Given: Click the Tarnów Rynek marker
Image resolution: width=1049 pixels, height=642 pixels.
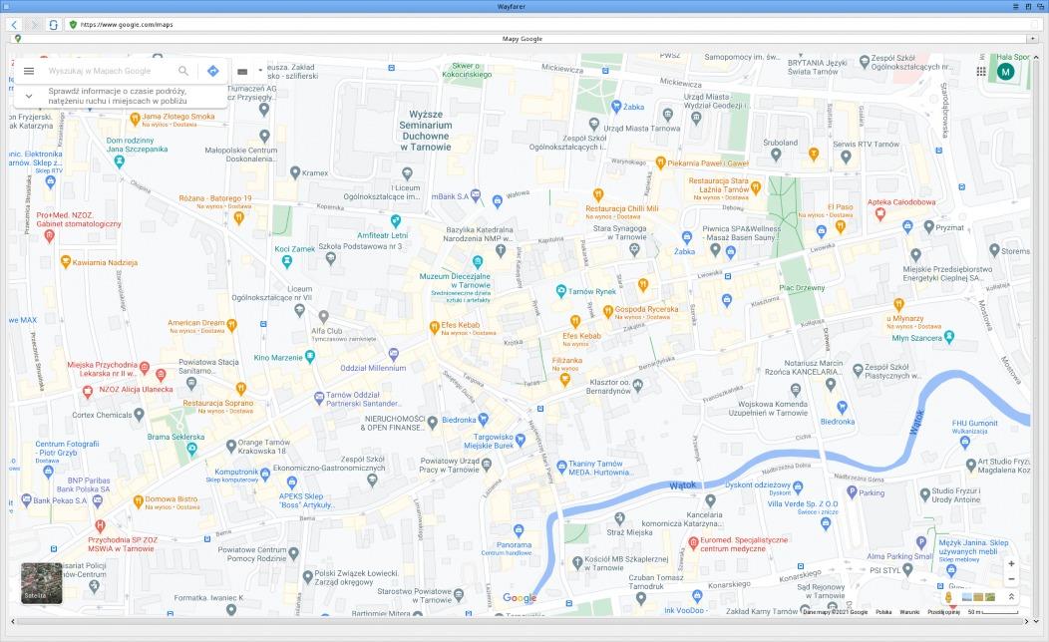Looking at the screenshot, I should click(560, 291).
